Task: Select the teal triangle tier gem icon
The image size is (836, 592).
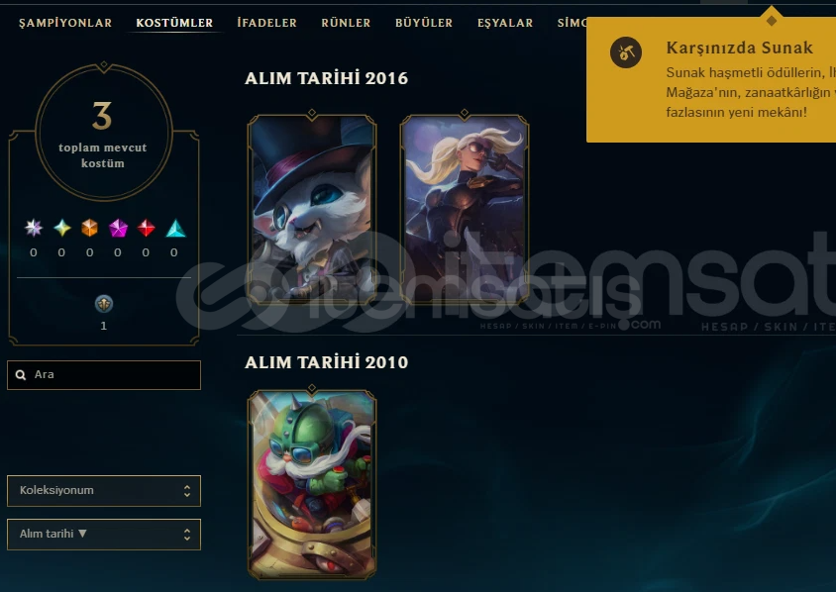Action: tap(175, 228)
